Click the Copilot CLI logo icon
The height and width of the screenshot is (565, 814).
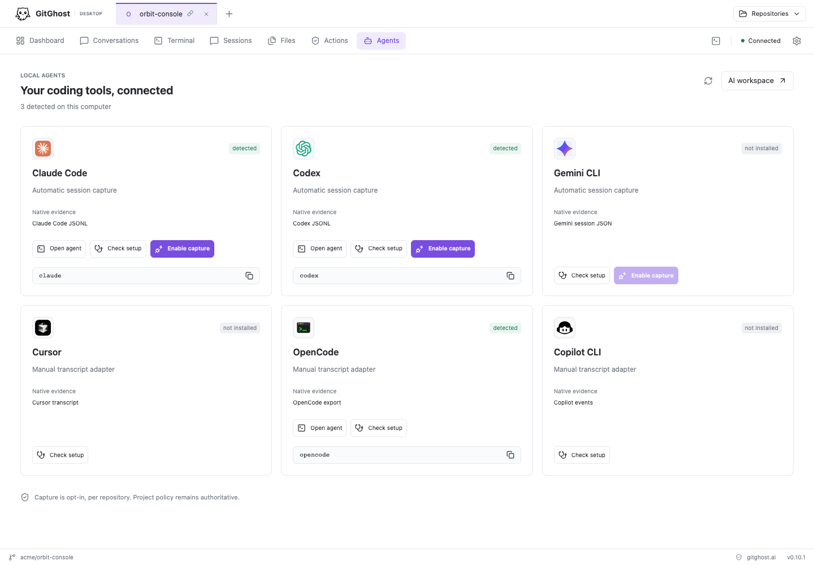point(565,328)
